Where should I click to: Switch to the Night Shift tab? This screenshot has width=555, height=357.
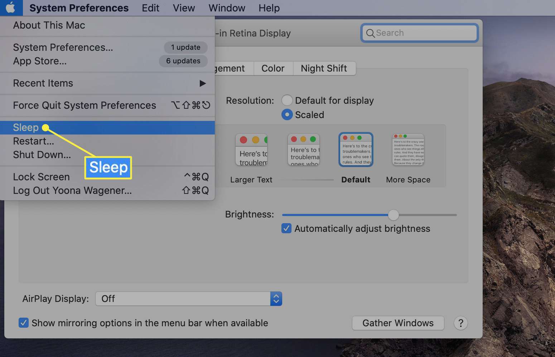coord(324,68)
